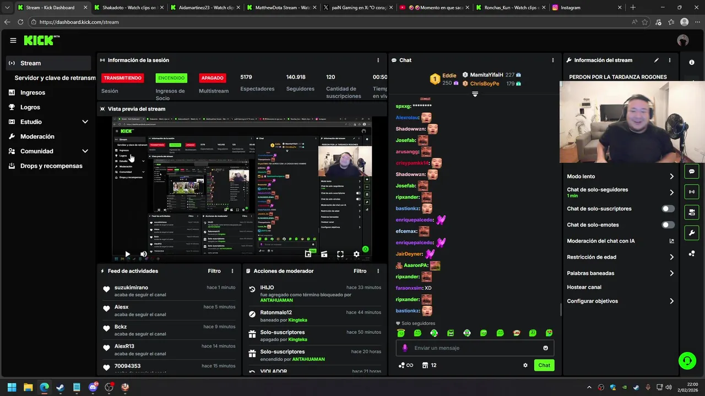Open stream preview settings gear
This screenshot has height=396, width=705.
click(x=356, y=254)
